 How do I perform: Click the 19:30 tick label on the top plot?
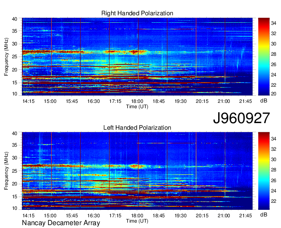click(x=181, y=101)
